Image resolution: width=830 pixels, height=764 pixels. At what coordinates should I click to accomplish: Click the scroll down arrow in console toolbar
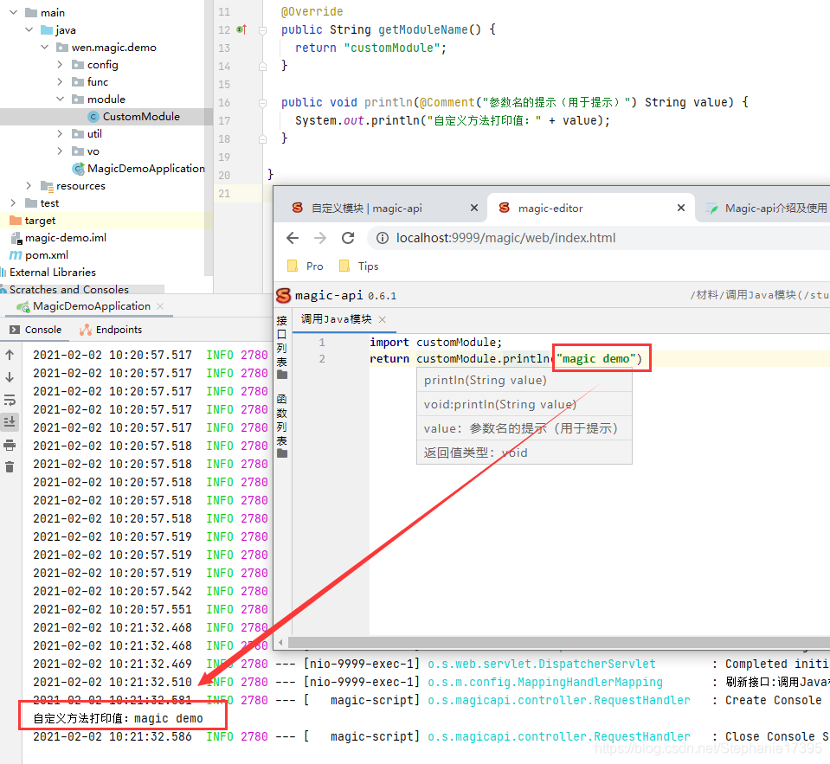point(10,377)
